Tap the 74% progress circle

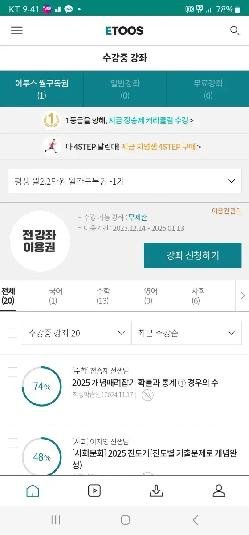[42, 387]
